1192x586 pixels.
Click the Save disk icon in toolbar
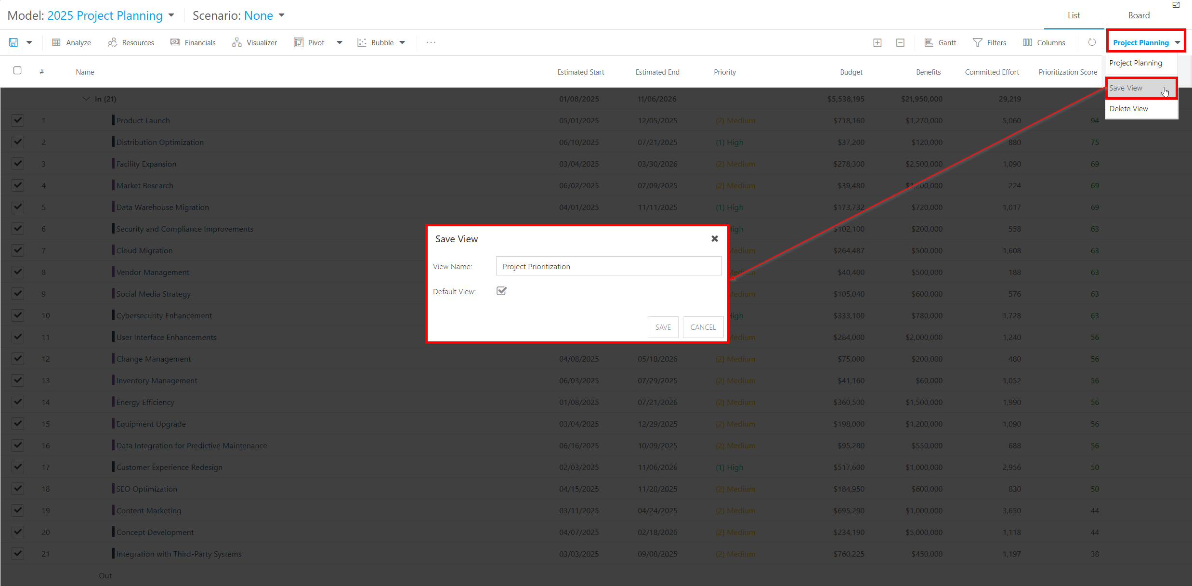[13, 42]
